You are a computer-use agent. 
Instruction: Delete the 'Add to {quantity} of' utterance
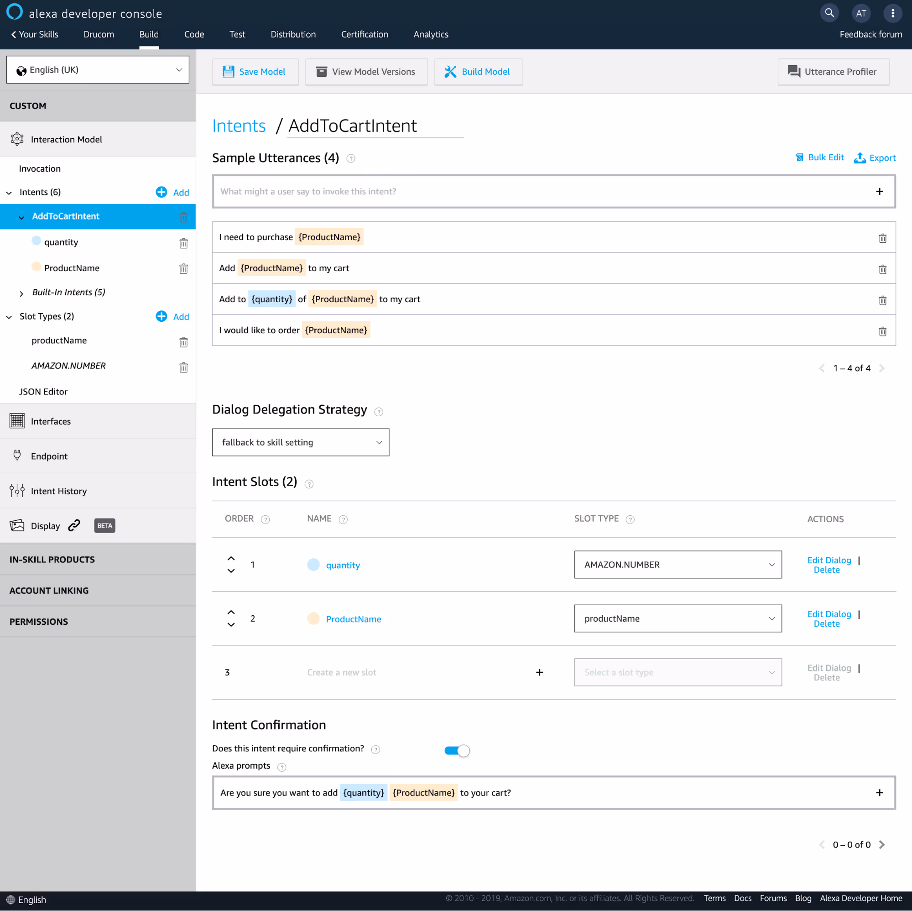(x=882, y=300)
